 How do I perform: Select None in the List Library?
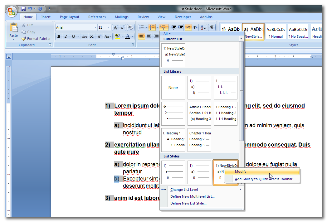[173, 88]
